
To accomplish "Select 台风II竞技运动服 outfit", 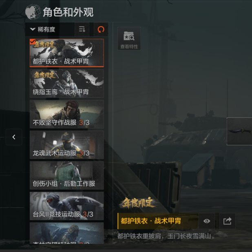I will pos(67,206).
